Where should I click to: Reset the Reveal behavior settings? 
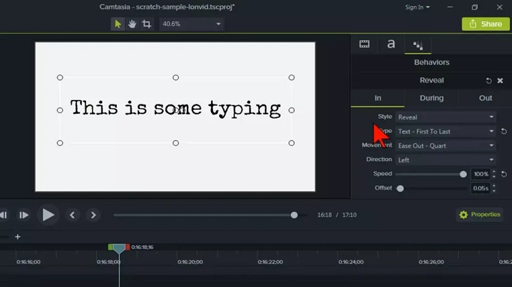(x=489, y=80)
